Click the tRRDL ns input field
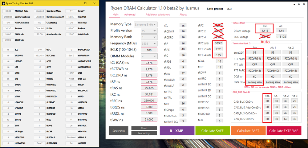 149,113
